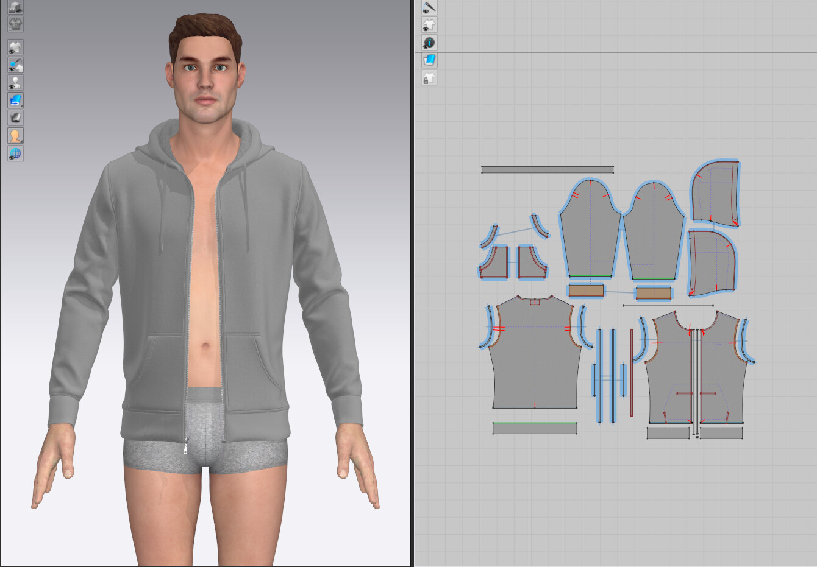Activate the blue pattern edit icon
Viewport: 817px width, 567px height.
(431, 59)
